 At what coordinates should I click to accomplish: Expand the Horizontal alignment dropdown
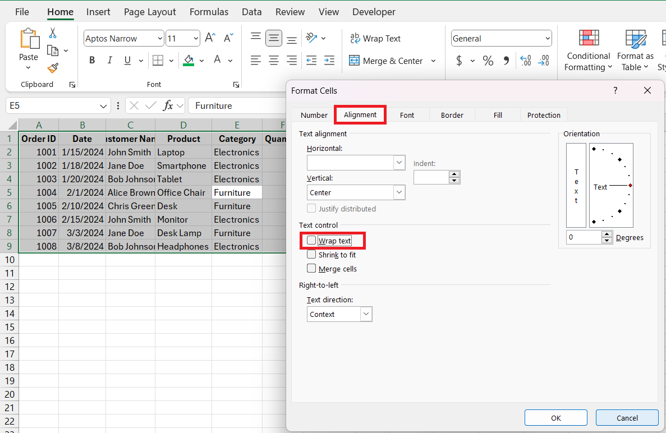click(399, 162)
